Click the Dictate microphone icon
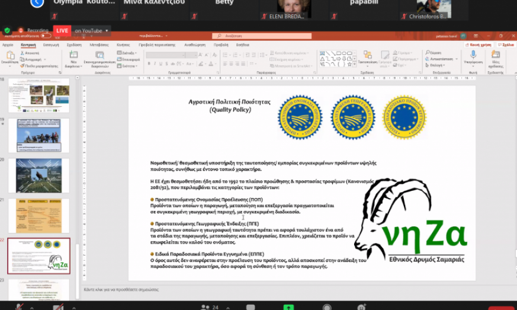The width and height of the screenshot is (517, 310). (x=473, y=55)
